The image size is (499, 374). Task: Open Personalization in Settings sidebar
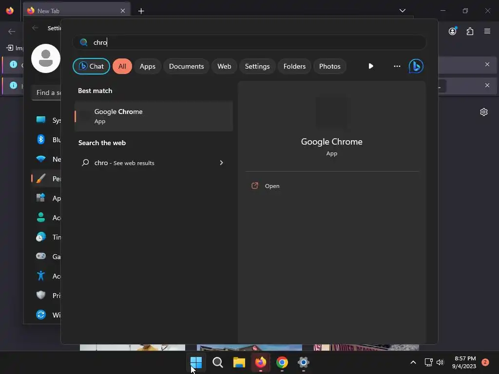tap(47, 179)
